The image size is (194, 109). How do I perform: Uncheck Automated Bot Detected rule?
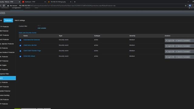(20, 40)
